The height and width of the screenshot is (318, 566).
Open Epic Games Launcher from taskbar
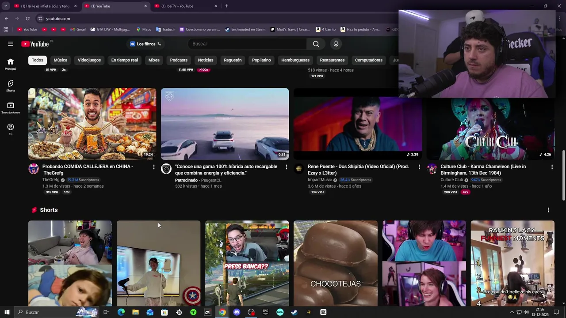(x=265, y=312)
